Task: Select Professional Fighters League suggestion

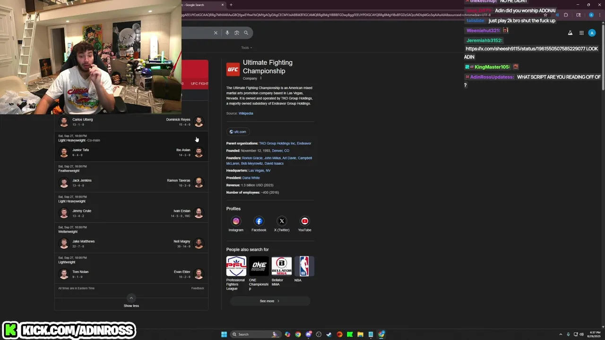Action: pyautogui.click(x=236, y=273)
